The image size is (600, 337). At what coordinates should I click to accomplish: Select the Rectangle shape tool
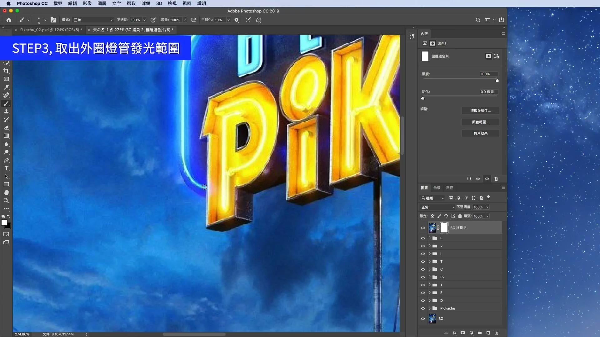6,184
